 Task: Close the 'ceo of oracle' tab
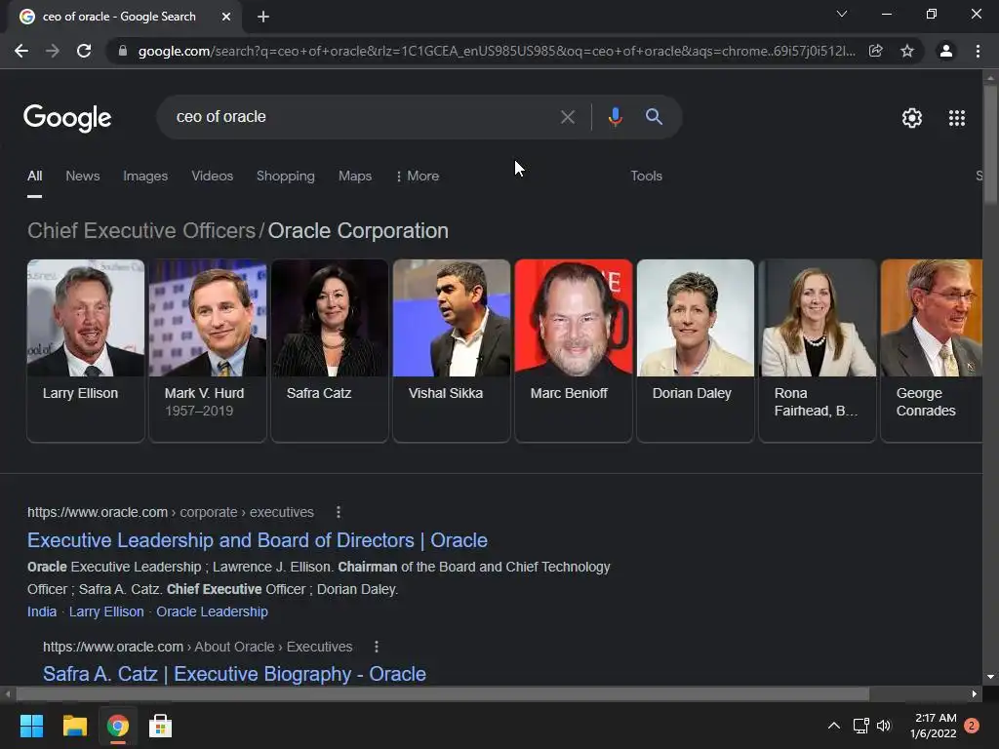click(x=226, y=17)
